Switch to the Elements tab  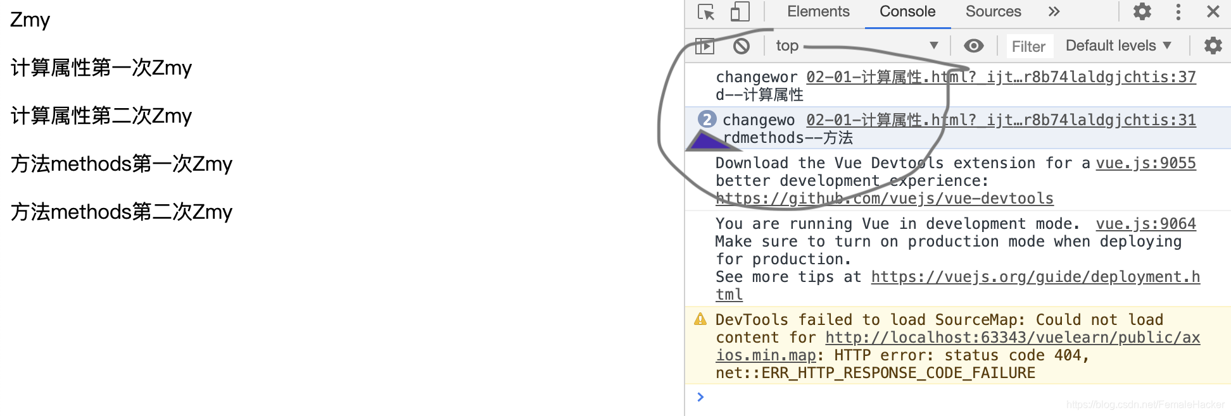(818, 11)
